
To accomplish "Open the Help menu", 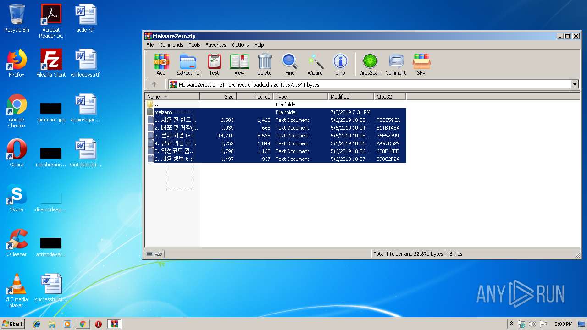I will [259, 45].
